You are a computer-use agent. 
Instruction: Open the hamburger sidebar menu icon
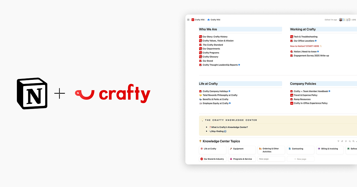click(188, 20)
